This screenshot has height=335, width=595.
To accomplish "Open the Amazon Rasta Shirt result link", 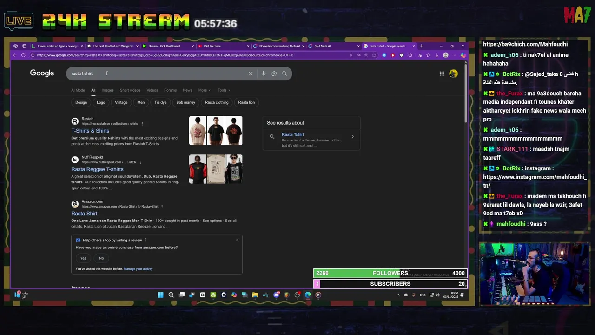I will pos(84,214).
